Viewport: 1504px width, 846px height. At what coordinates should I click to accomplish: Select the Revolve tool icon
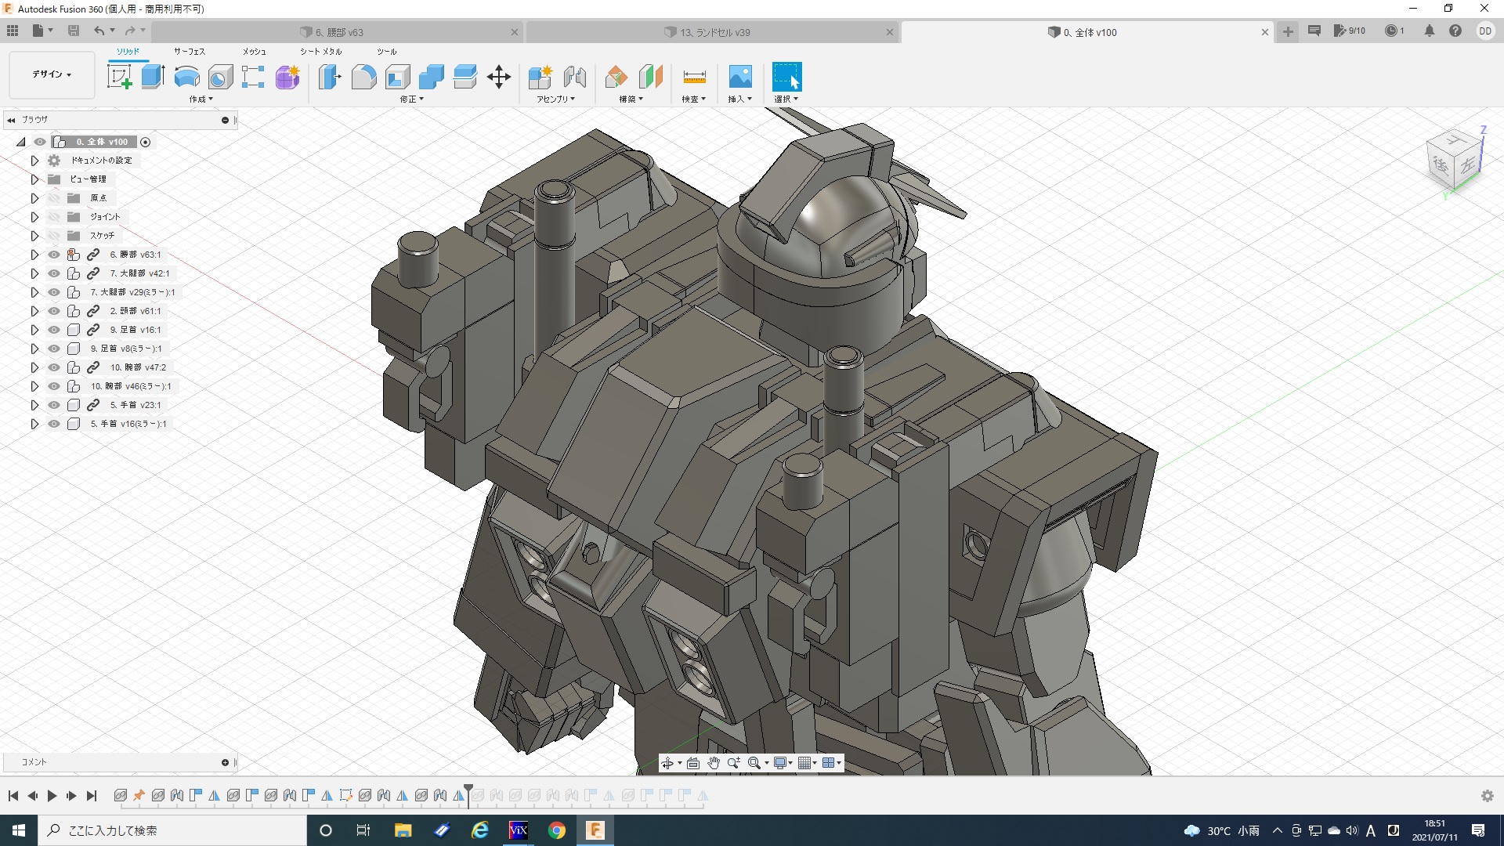click(x=186, y=77)
